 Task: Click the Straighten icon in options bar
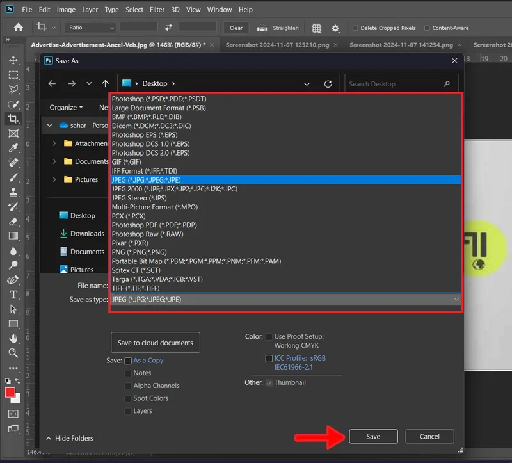[x=262, y=28]
